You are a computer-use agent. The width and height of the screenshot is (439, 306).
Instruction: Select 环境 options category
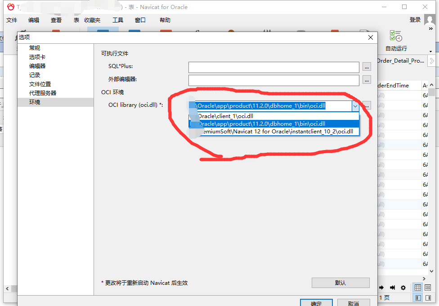(x=55, y=102)
